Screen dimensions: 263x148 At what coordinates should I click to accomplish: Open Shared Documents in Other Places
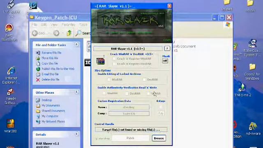tap(53, 111)
